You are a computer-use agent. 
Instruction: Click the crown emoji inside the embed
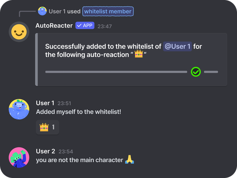coord(138,55)
